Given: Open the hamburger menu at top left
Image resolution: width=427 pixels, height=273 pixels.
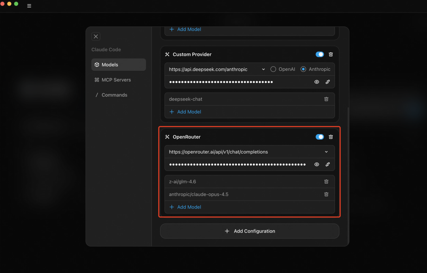Looking at the screenshot, I should tap(29, 6).
